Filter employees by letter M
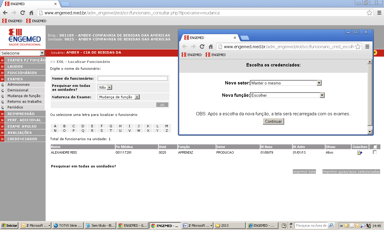 click(166, 126)
